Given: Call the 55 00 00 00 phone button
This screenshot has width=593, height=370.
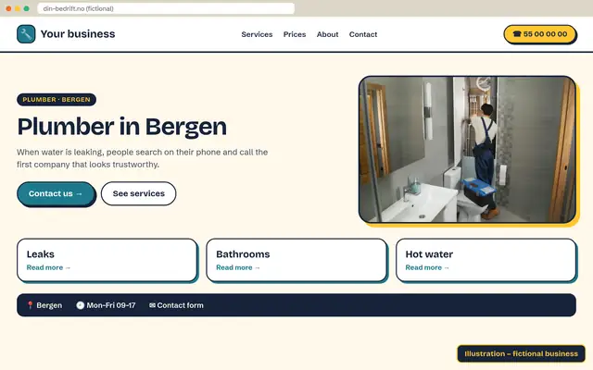Looking at the screenshot, I should coord(539,34).
